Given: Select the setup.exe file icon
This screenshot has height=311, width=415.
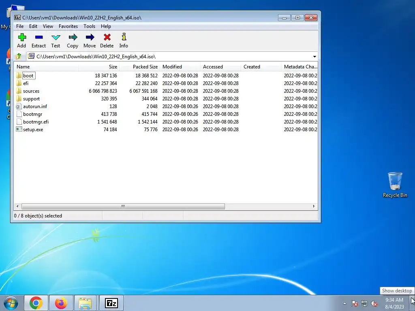Looking at the screenshot, I should [19, 129].
